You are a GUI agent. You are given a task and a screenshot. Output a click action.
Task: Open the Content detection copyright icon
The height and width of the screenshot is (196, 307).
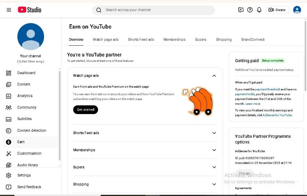click(x=9, y=131)
